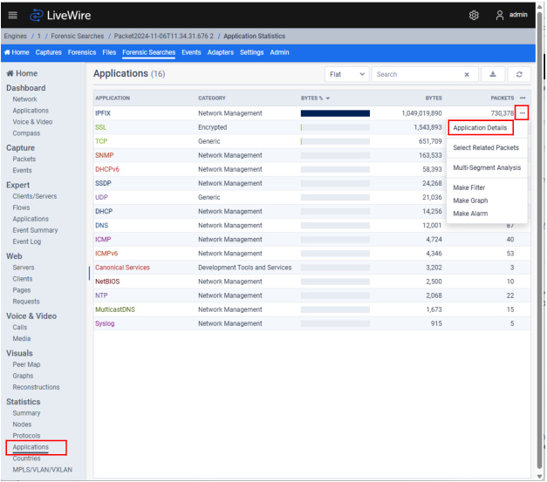The width and height of the screenshot is (547, 482).
Task: Switch to the Adapters tab
Action: [x=221, y=52]
